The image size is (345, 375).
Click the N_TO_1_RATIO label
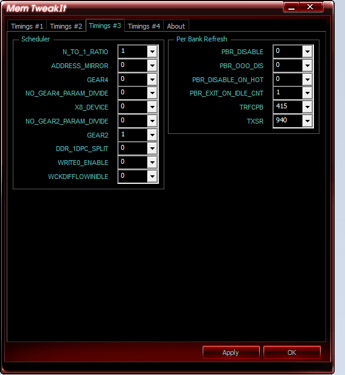pyautogui.click(x=85, y=52)
